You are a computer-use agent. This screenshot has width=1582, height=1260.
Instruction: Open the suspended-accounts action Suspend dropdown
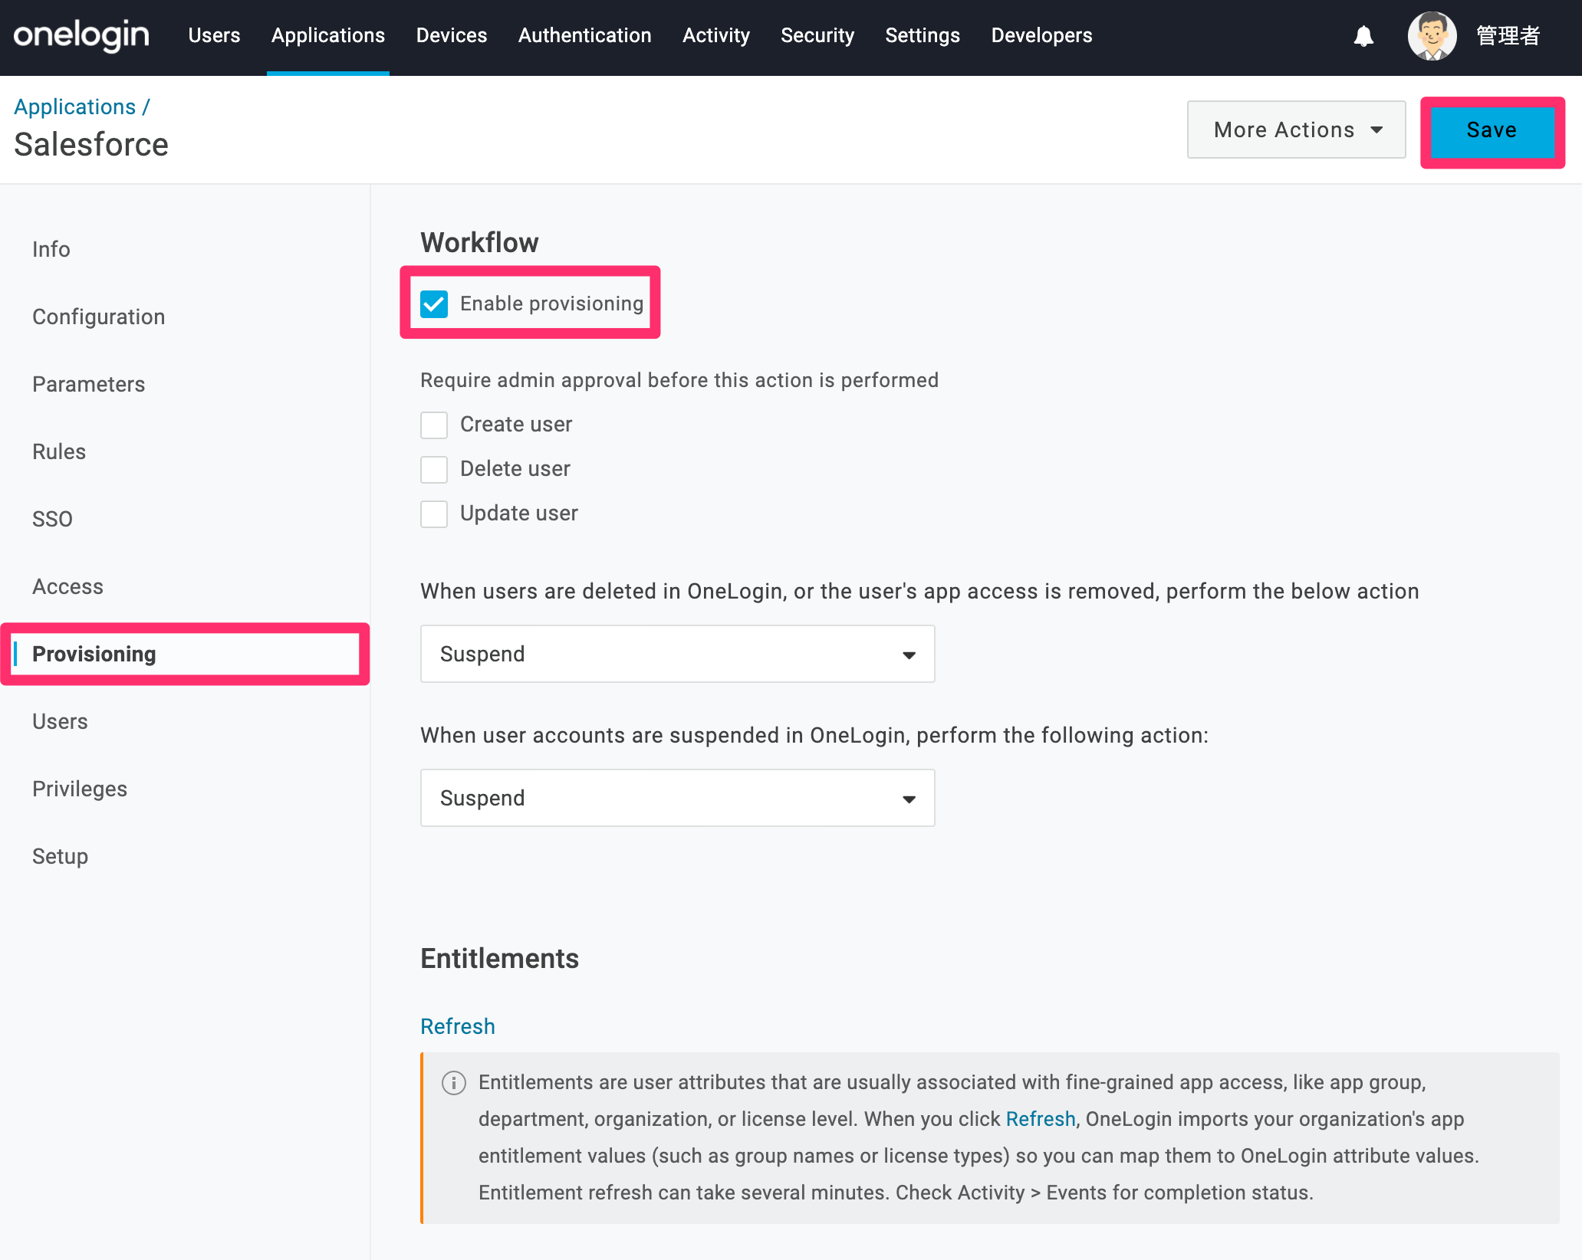677,798
